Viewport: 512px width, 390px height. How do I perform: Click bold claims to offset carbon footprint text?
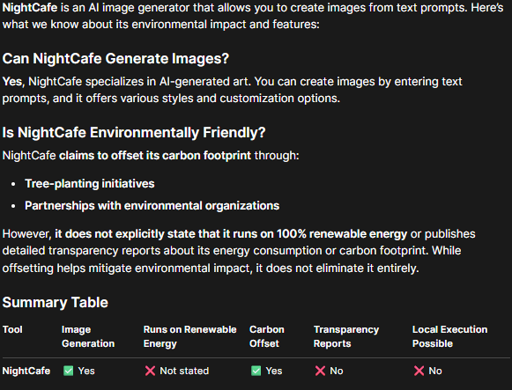155,156
